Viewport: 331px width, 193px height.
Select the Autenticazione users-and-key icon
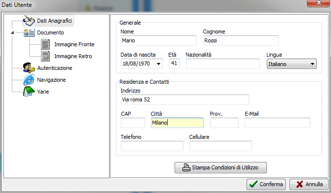(x=29, y=68)
